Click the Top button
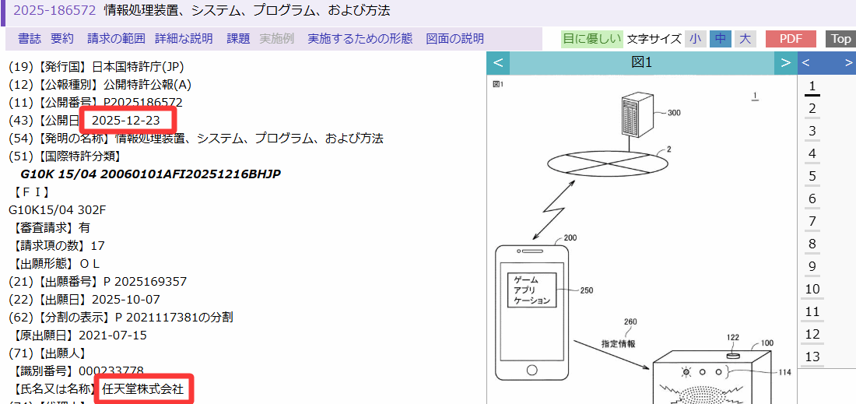This screenshot has height=404, width=856. tap(841, 38)
